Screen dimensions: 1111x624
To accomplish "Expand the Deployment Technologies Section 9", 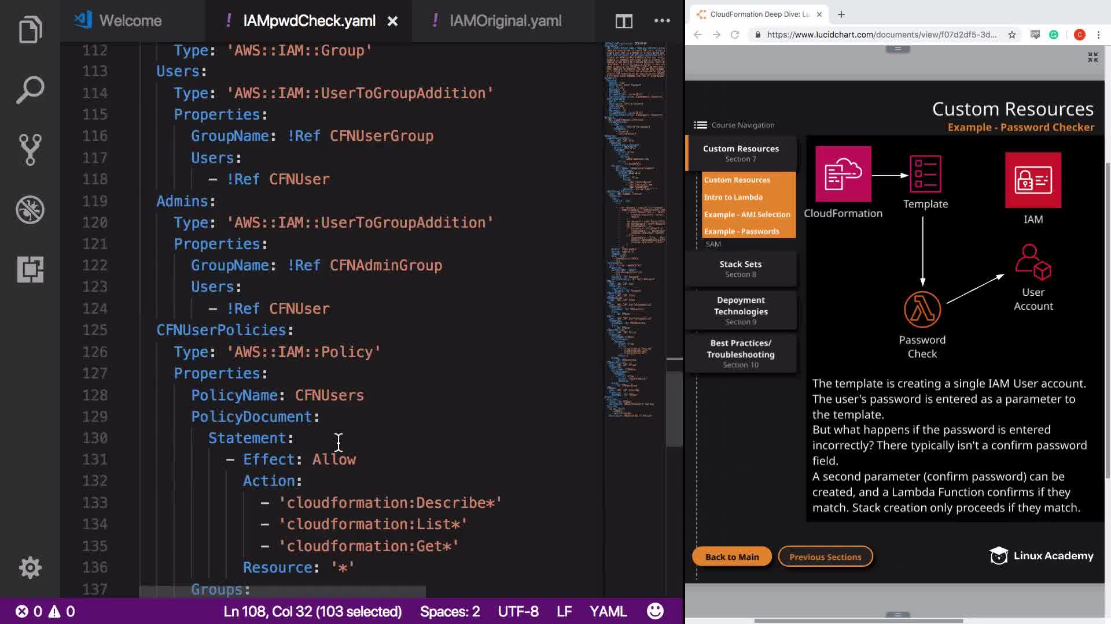I will point(741,310).
